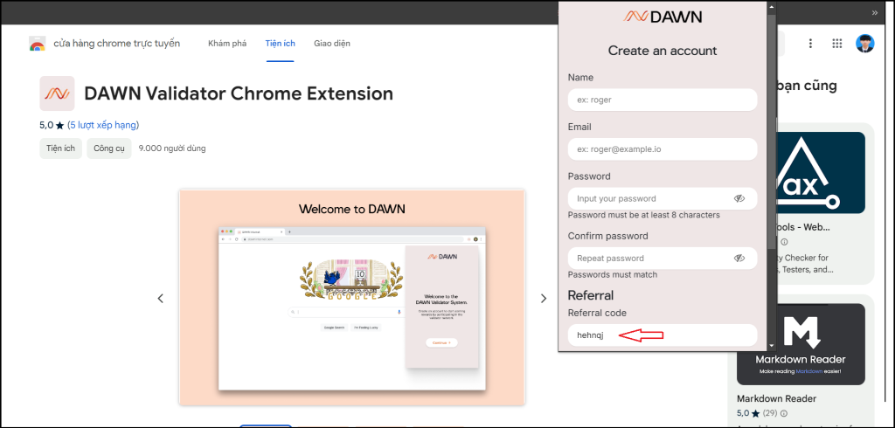Image resolution: width=895 pixels, height=428 pixels.
Task: Toggle visibility in Confirm password field
Action: click(739, 259)
